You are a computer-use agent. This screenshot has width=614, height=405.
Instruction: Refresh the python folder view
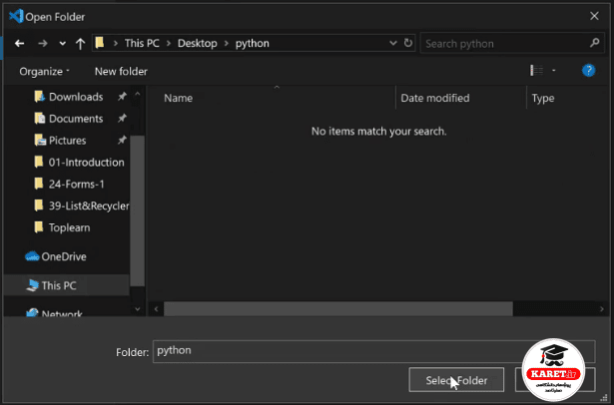(x=408, y=43)
